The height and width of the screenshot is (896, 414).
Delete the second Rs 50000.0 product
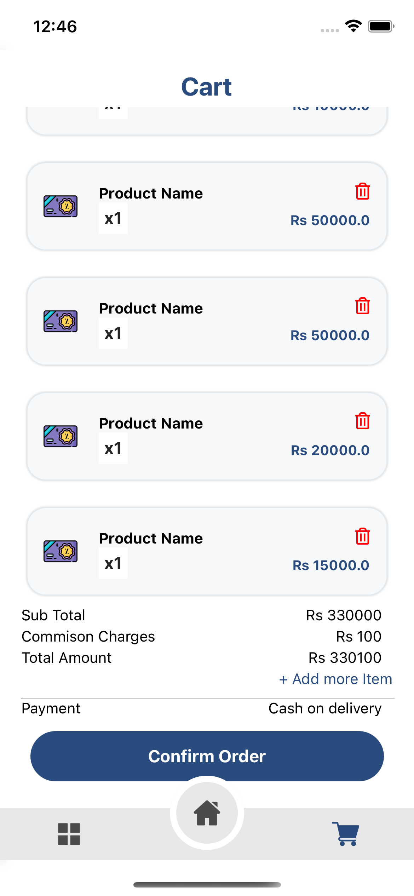click(x=362, y=306)
